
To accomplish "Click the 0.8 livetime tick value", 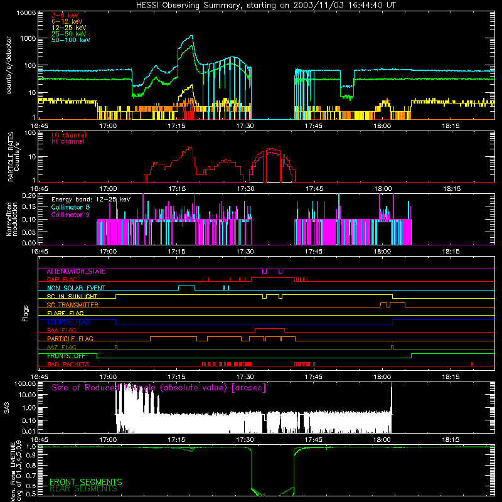I will point(31,466).
